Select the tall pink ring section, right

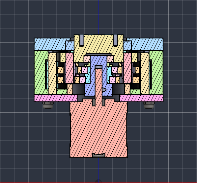click(x=127, y=68)
